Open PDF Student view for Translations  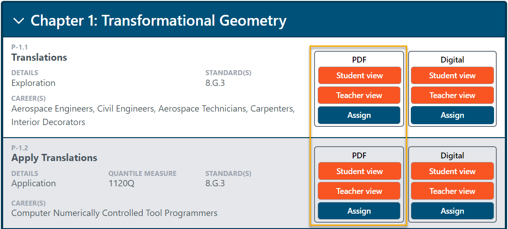coord(359,76)
